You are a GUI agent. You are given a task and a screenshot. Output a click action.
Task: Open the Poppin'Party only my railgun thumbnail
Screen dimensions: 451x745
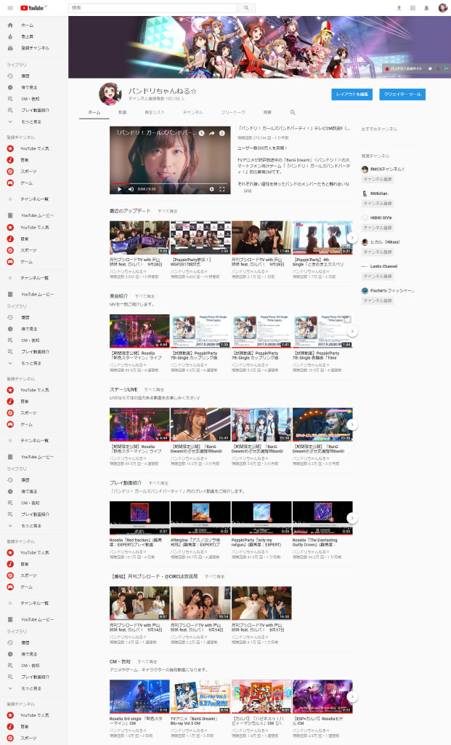[261, 518]
